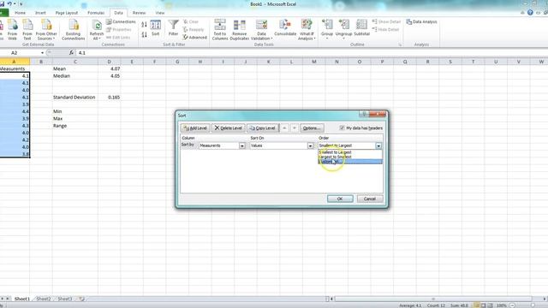Click the Ungroup outline icon
548x308 pixels.
(343, 28)
